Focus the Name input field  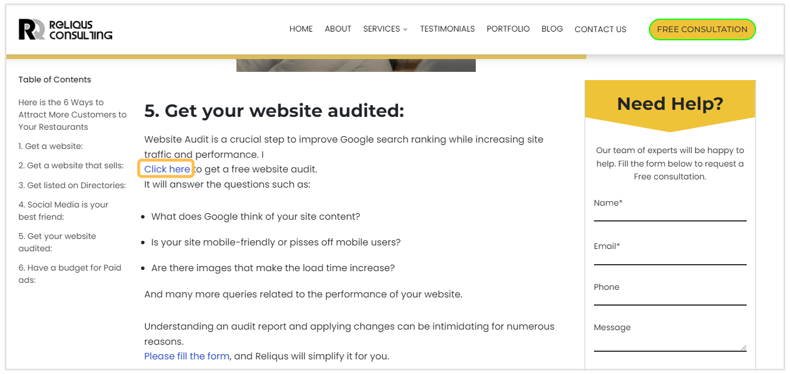pyautogui.click(x=670, y=214)
